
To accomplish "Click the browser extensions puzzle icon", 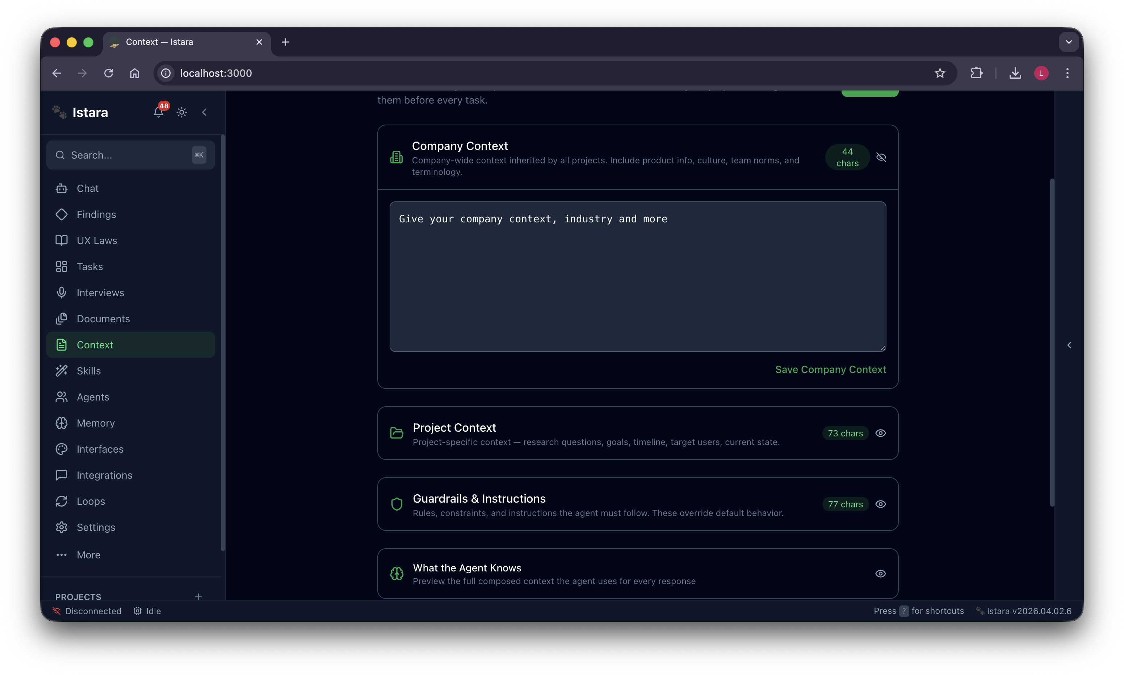I will click(976, 73).
